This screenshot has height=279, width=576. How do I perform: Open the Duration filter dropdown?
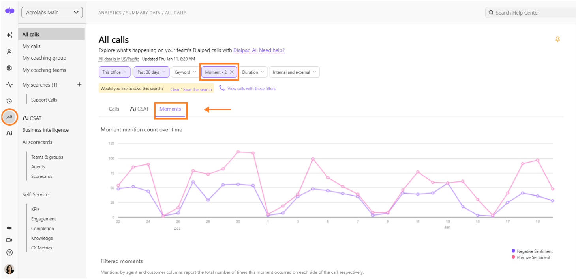coord(253,72)
